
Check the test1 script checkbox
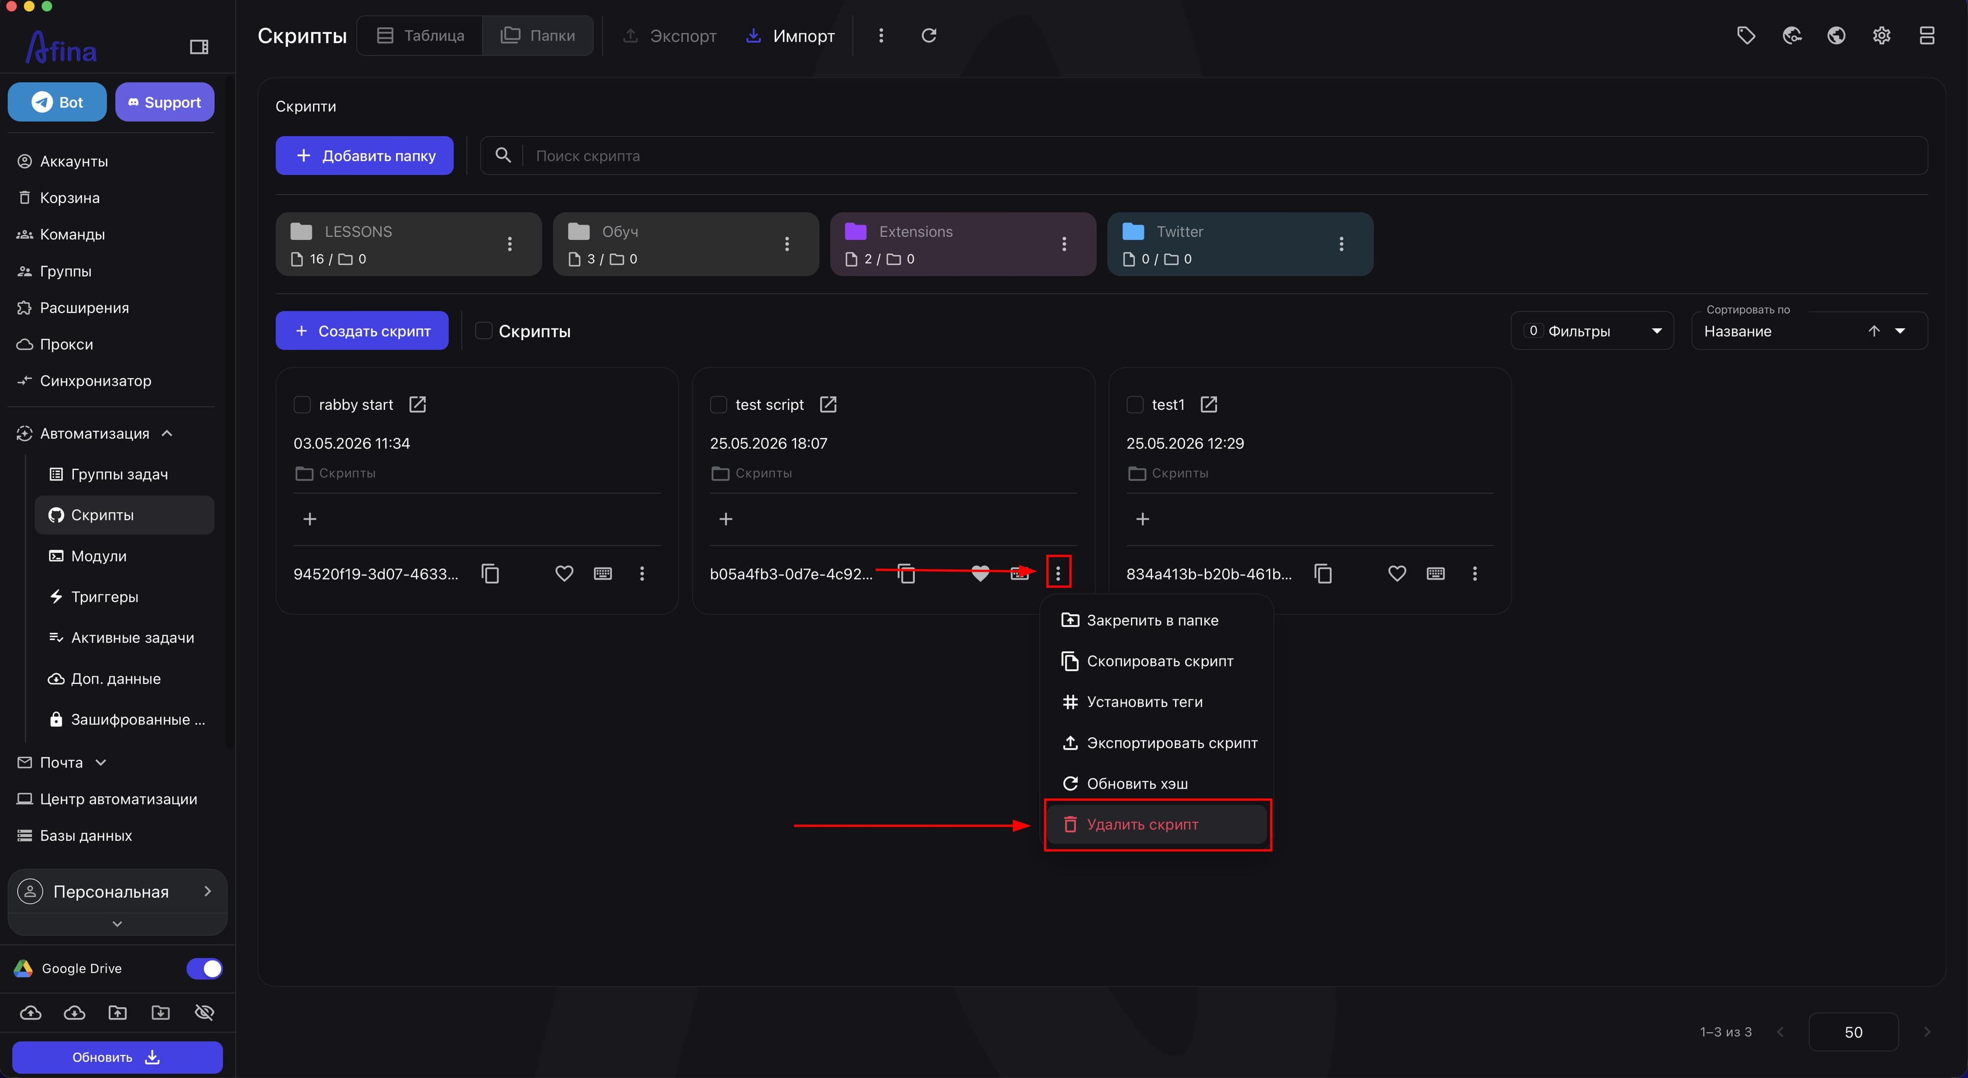1135,404
